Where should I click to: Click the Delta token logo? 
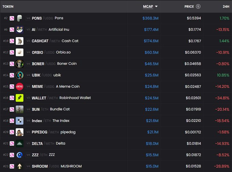19,143
